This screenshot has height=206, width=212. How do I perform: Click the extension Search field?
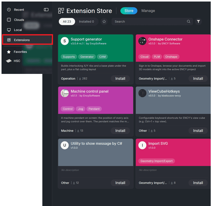click(152, 22)
